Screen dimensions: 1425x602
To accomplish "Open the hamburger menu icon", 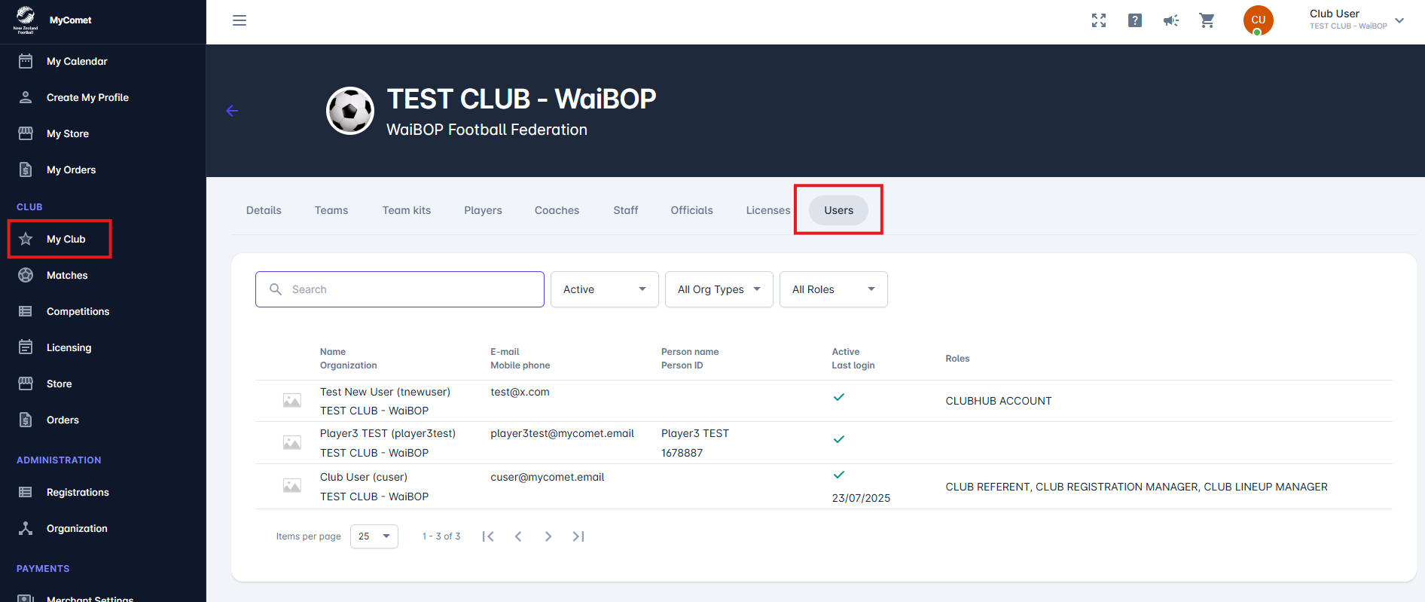I will click(240, 20).
